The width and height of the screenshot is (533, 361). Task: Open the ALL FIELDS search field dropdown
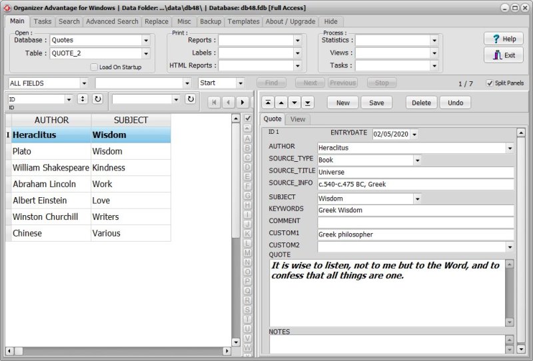(84, 83)
